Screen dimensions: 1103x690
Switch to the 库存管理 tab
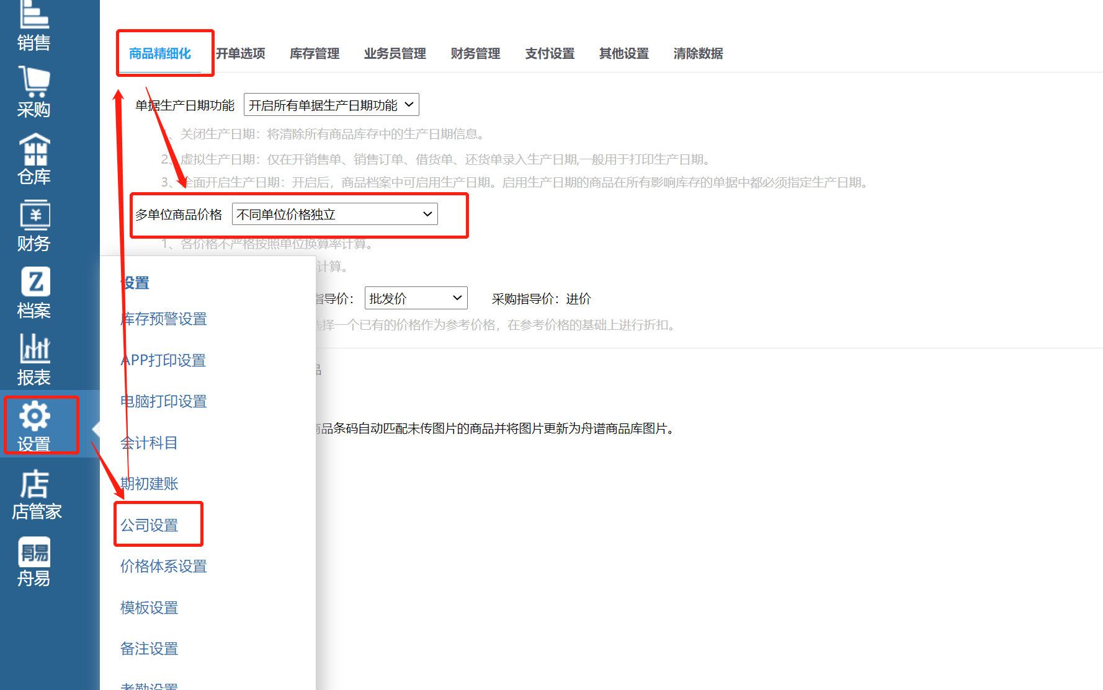coord(315,54)
